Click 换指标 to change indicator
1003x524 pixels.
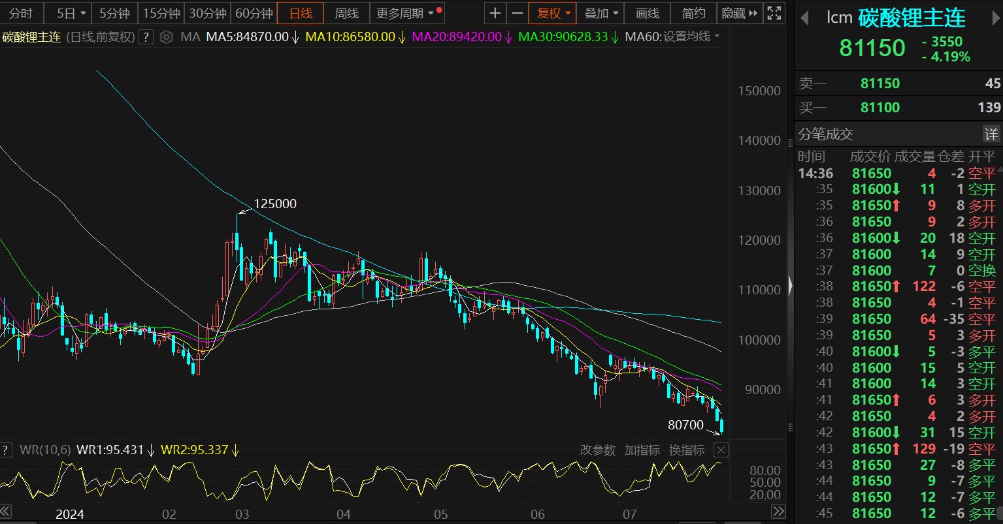pos(687,450)
